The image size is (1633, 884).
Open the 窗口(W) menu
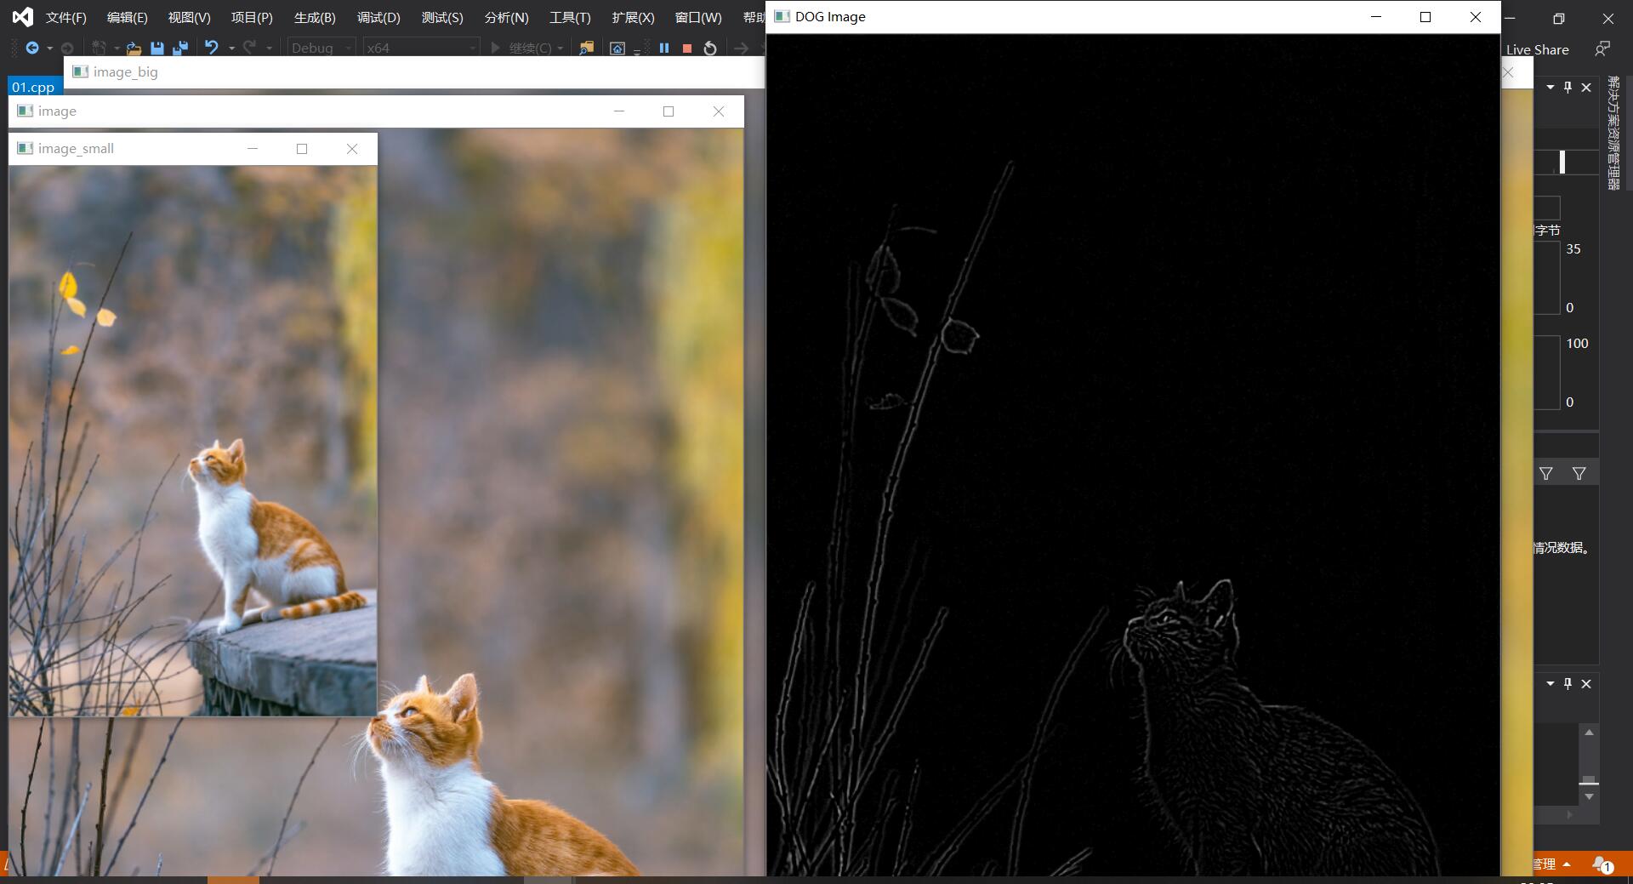coord(698,17)
